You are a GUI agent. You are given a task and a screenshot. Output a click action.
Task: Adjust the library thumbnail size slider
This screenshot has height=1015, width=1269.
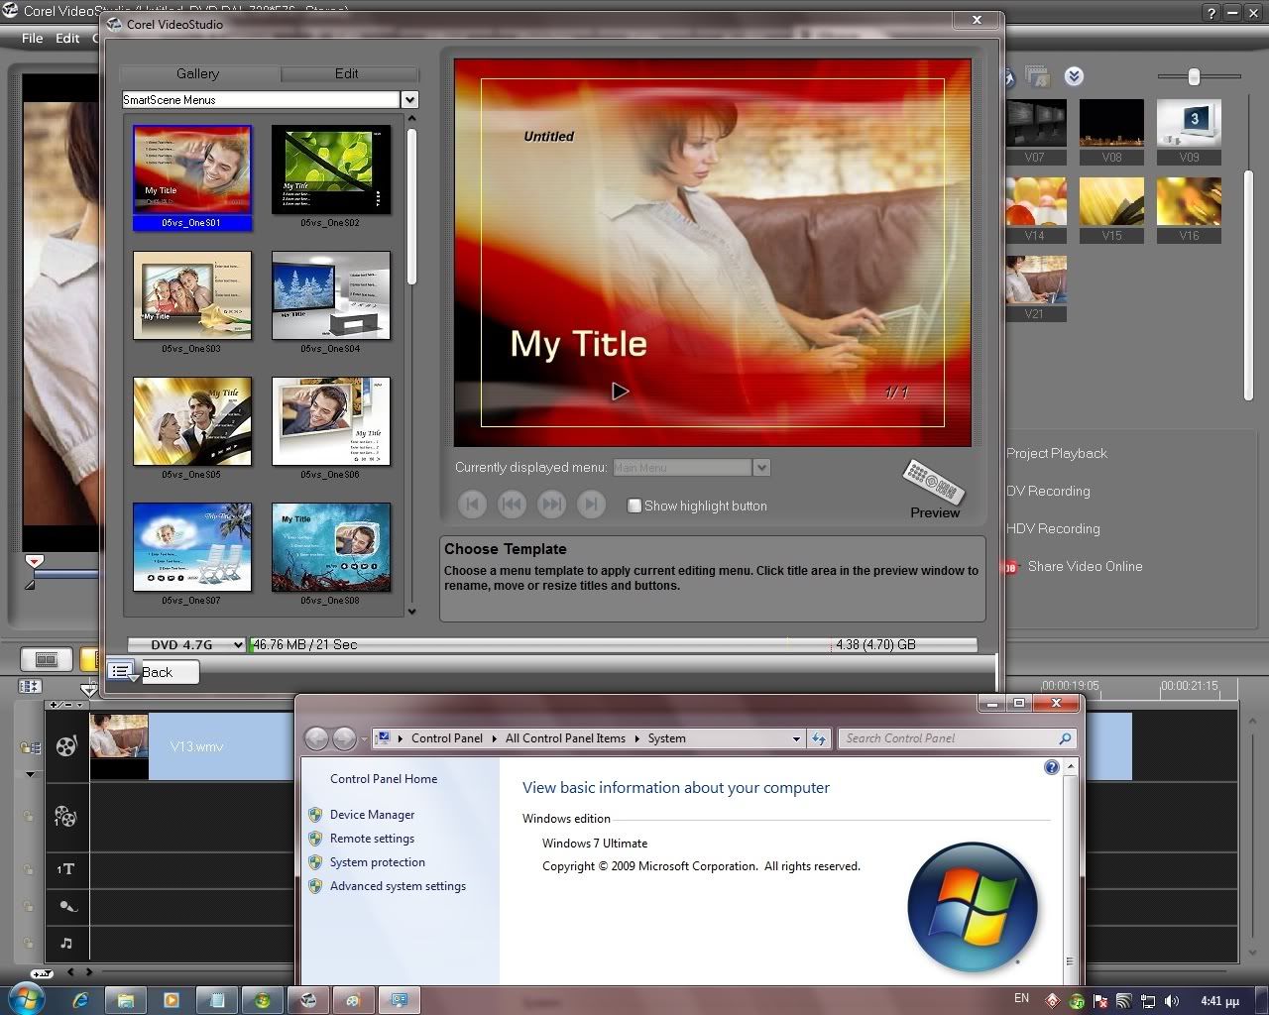click(x=1194, y=76)
